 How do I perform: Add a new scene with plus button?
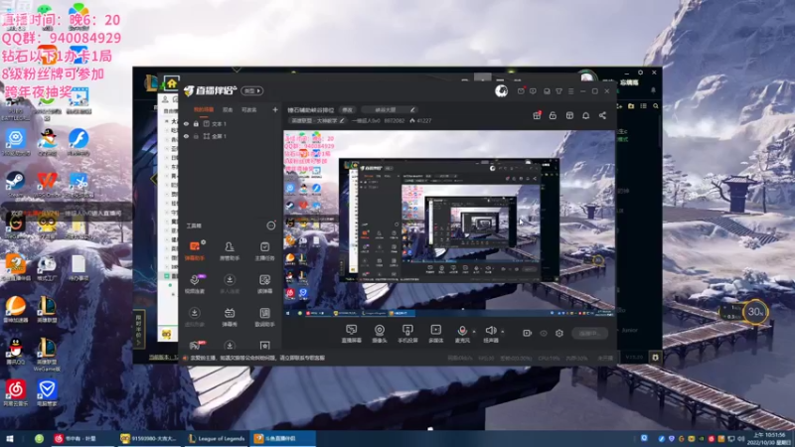coord(275,109)
